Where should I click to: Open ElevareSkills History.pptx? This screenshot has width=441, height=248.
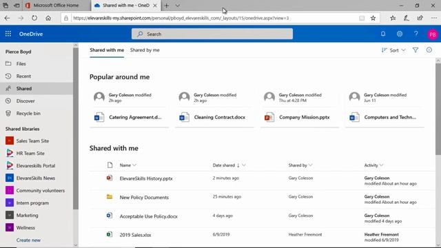146,178
